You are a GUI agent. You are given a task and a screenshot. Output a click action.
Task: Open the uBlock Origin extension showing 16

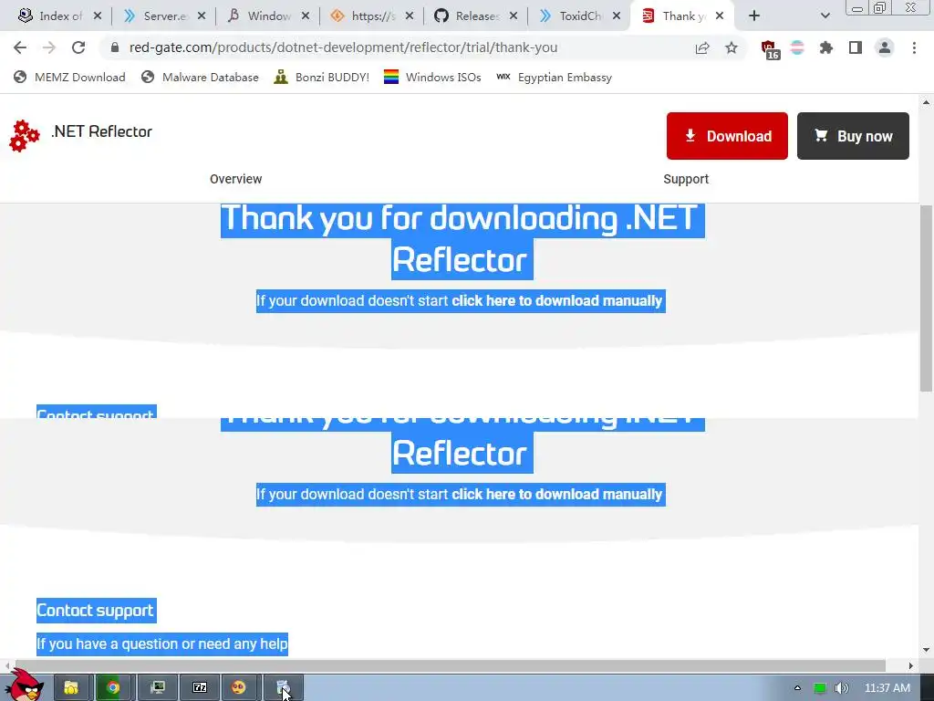point(769,49)
